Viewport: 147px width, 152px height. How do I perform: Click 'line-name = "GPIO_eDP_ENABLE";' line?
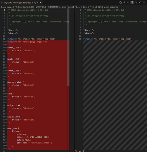pos(34,143)
